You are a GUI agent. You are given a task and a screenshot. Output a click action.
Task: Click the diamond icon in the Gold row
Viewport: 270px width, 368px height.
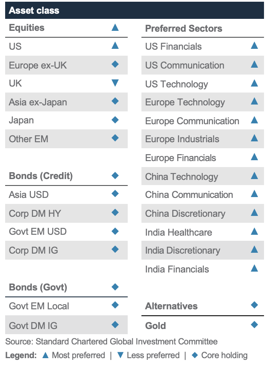[x=254, y=325]
